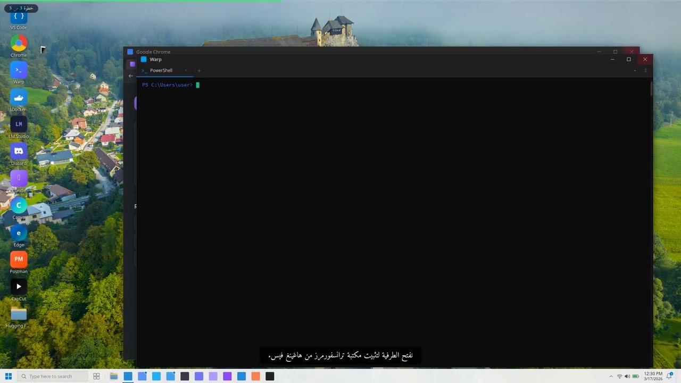This screenshot has height=383, width=681.
Task: Launch Postman from the desktop
Action: tap(19, 262)
